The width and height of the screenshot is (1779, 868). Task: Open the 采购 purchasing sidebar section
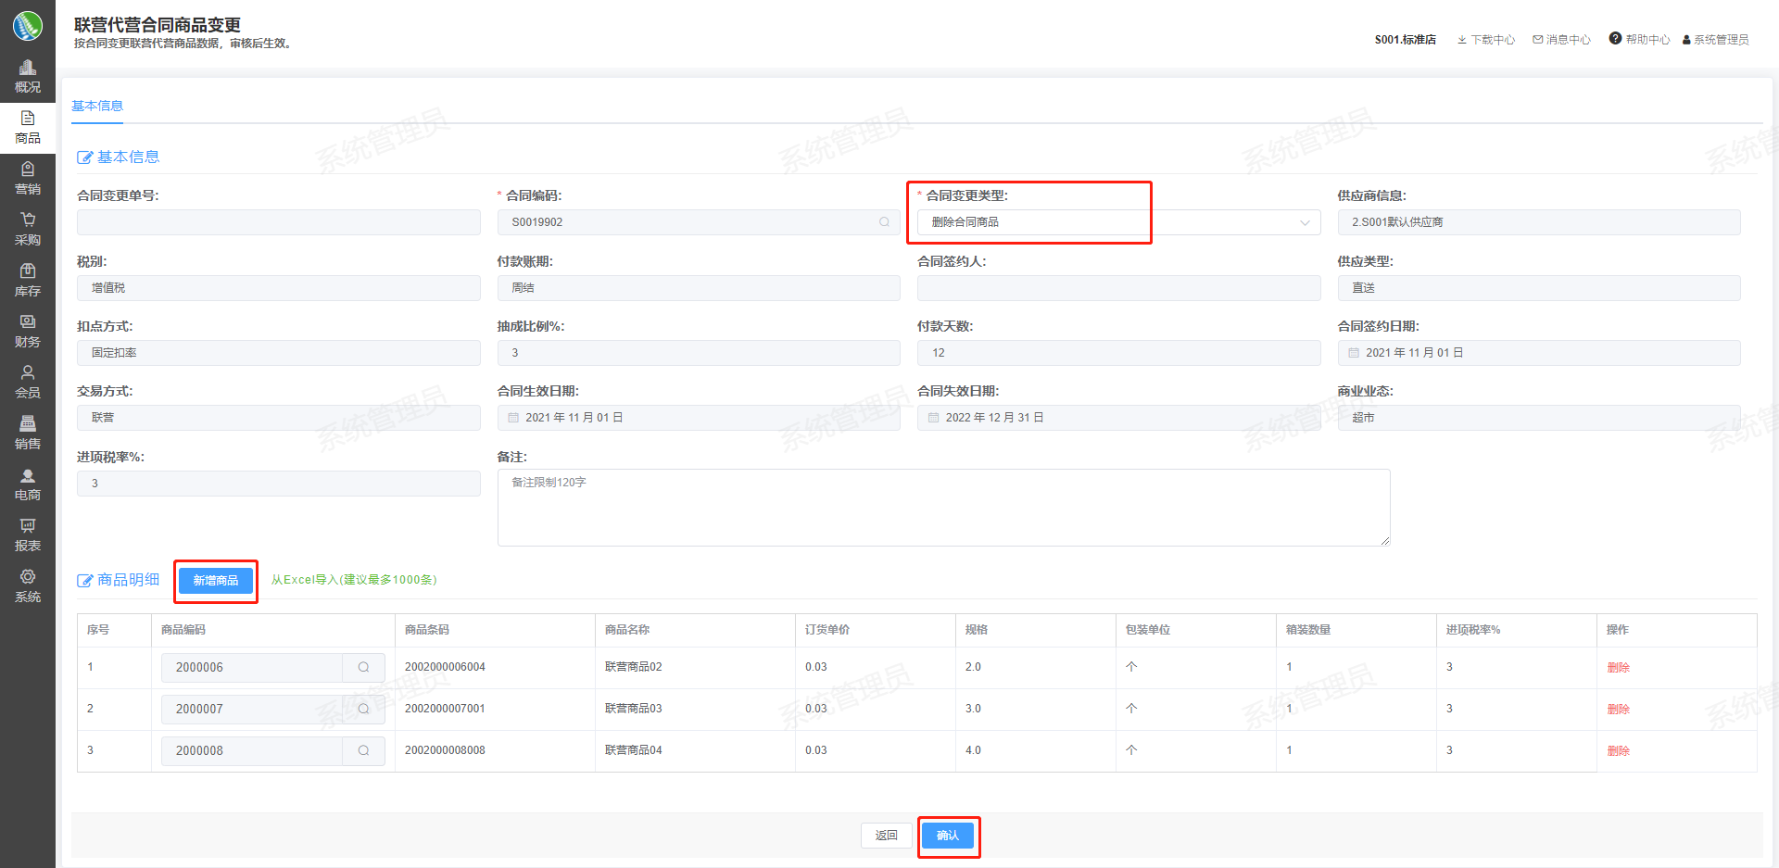click(x=28, y=230)
